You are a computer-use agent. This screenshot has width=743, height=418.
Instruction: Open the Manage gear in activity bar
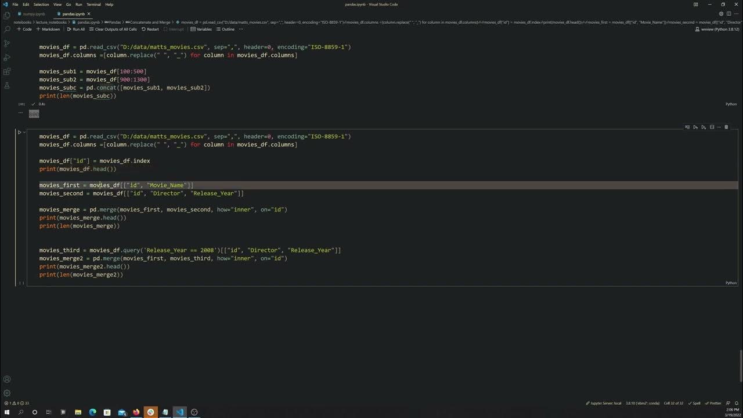7,393
